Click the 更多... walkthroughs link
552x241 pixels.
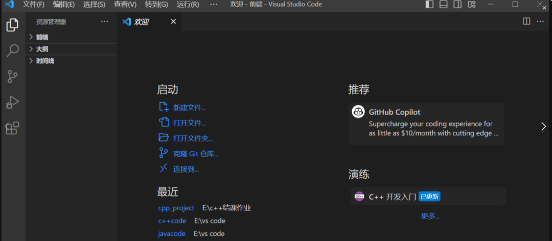coord(430,215)
